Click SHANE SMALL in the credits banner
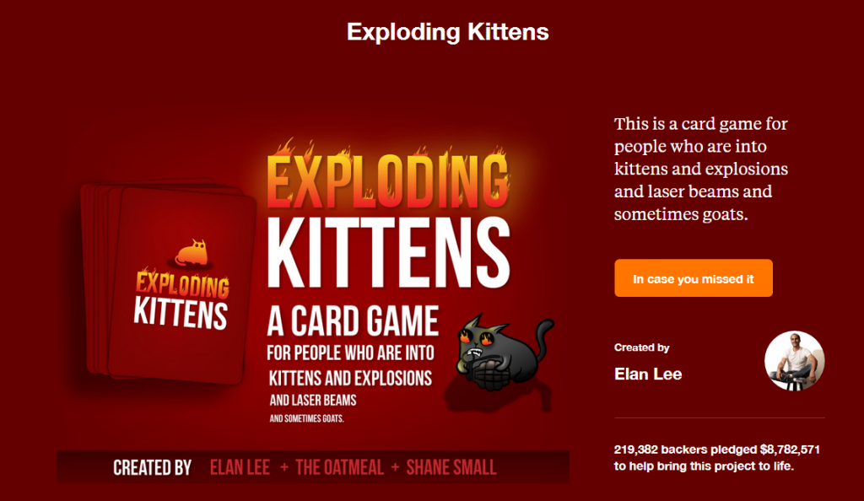 pos(451,467)
